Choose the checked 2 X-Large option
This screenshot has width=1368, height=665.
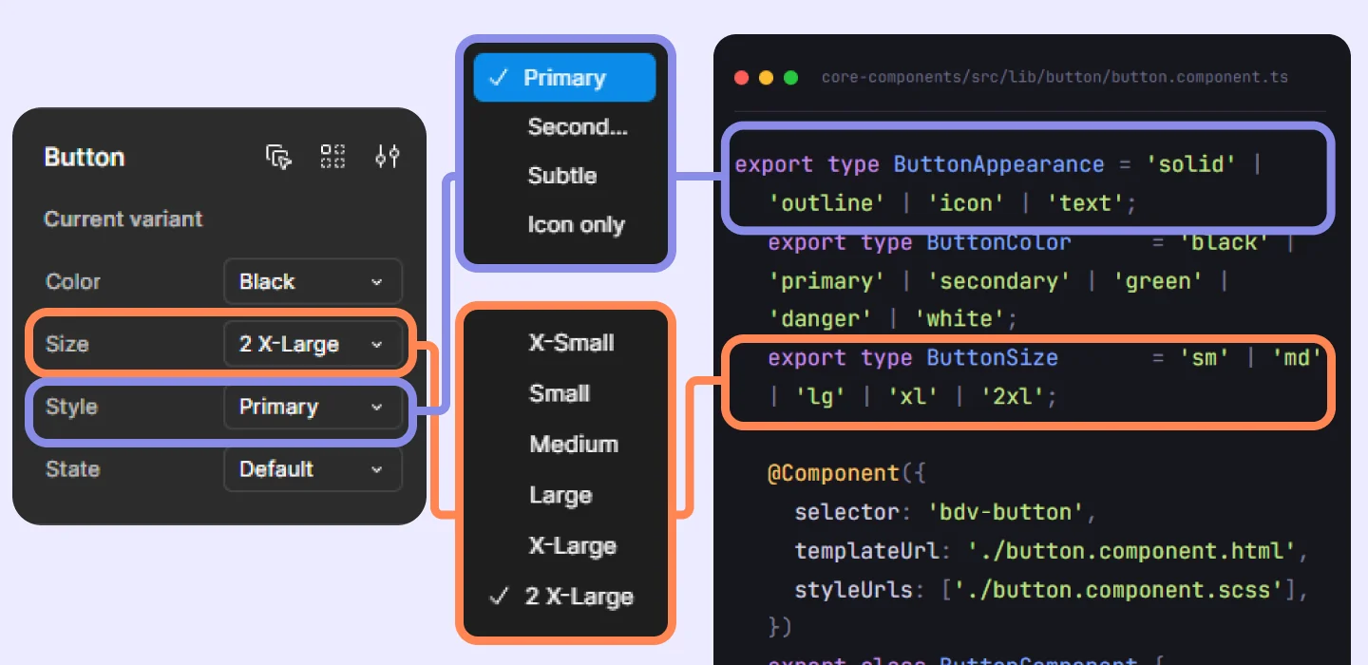[562, 597]
